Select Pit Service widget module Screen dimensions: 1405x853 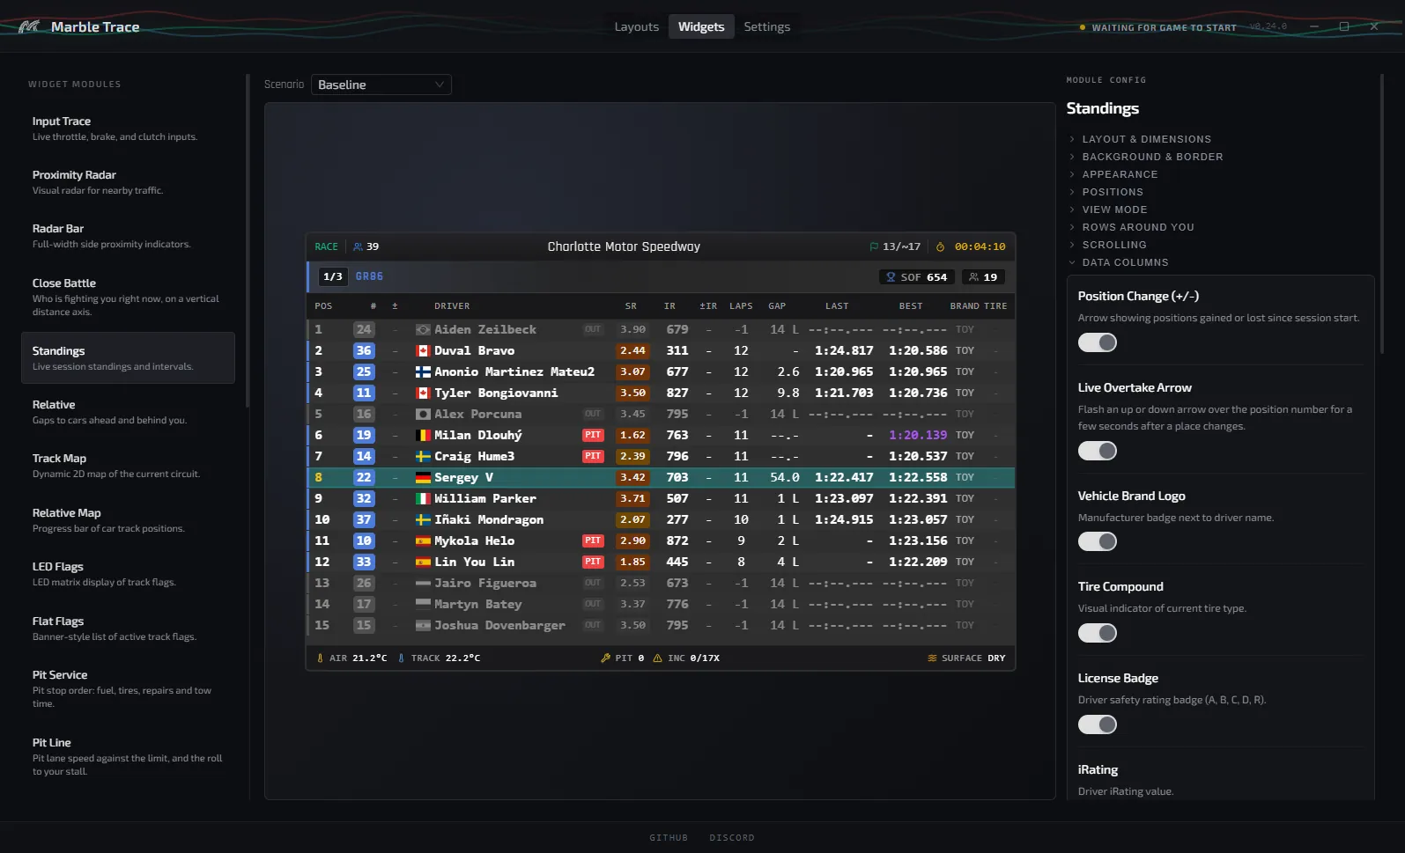click(x=128, y=688)
